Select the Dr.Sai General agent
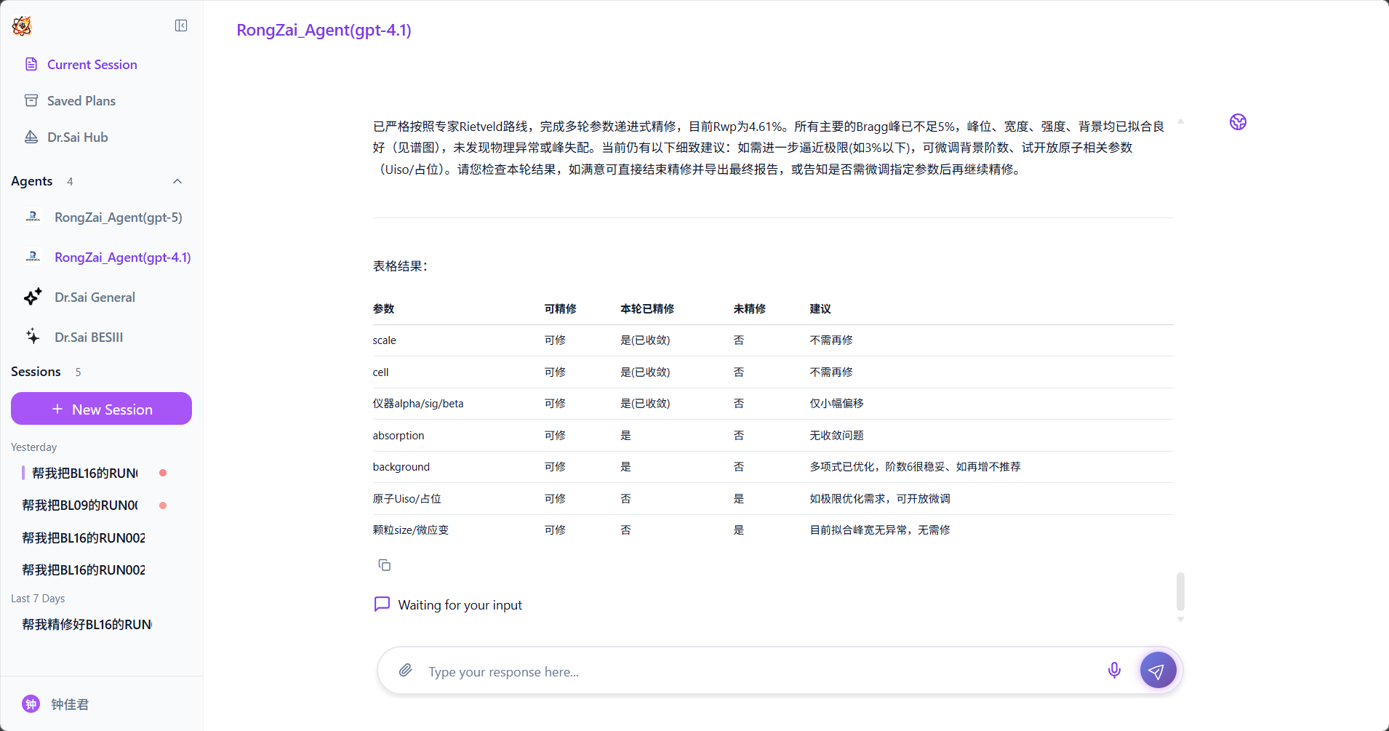The width and height of the screenshot is (1389, 731). coord(95,297)
